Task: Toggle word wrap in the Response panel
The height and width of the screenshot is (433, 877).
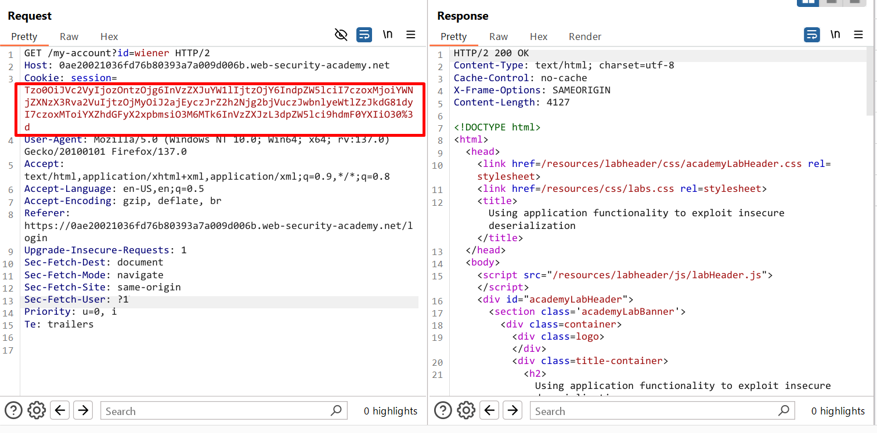Action: 812,35
